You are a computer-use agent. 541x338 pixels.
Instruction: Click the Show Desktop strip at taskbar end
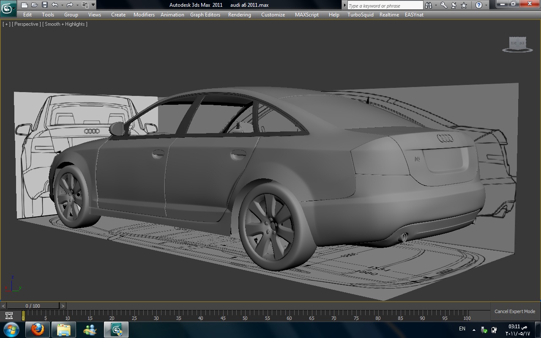tap(538, 330)
